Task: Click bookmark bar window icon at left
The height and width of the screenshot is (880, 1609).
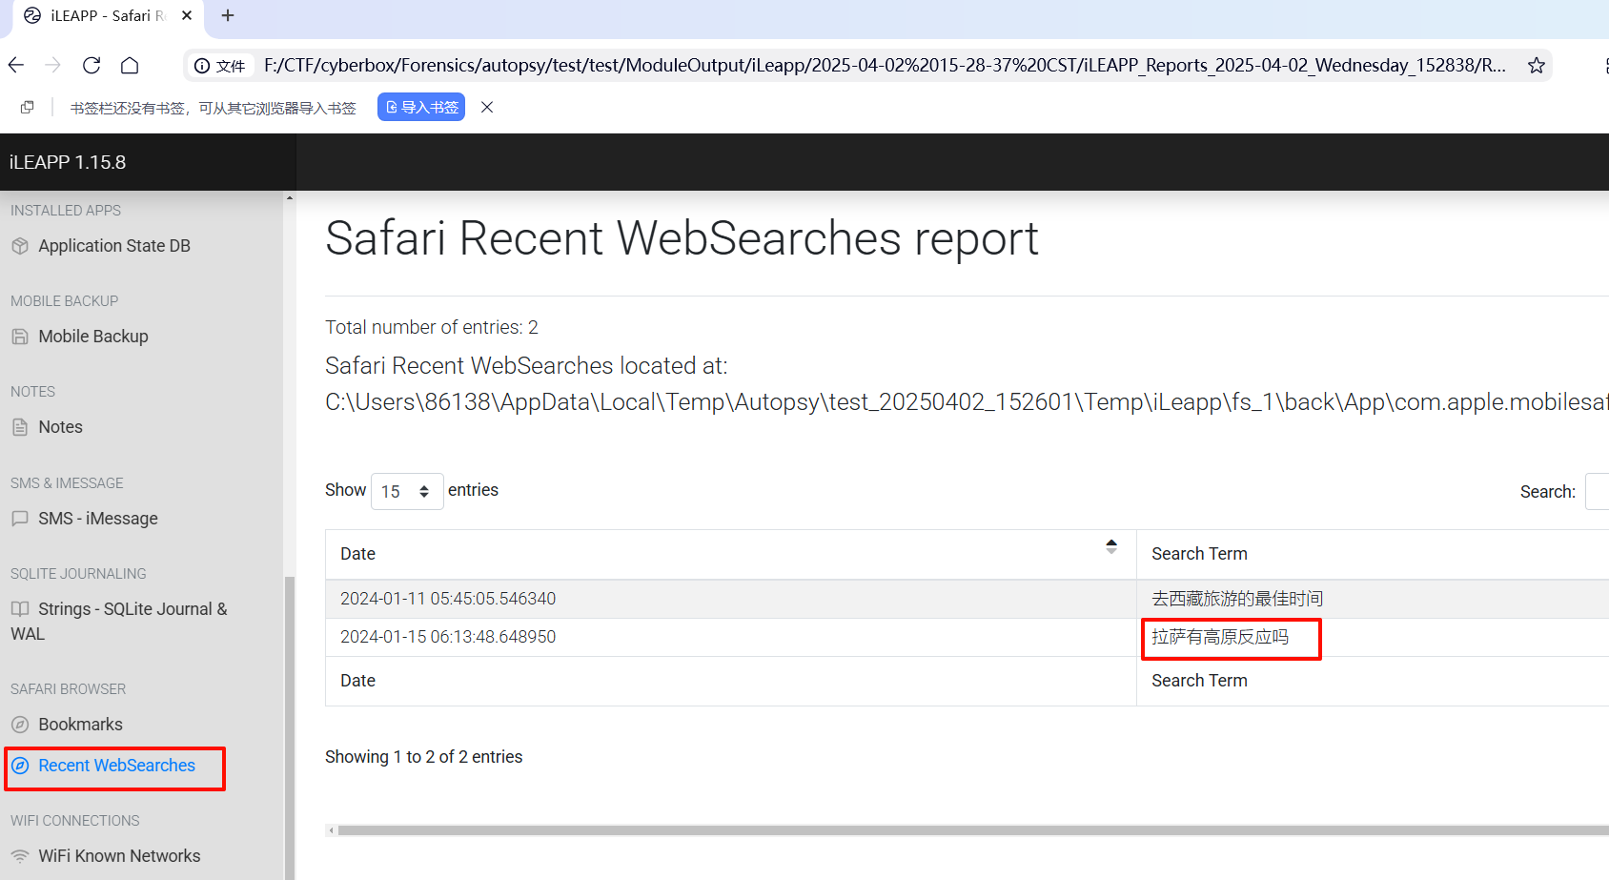Action: [x=28, y=107]
